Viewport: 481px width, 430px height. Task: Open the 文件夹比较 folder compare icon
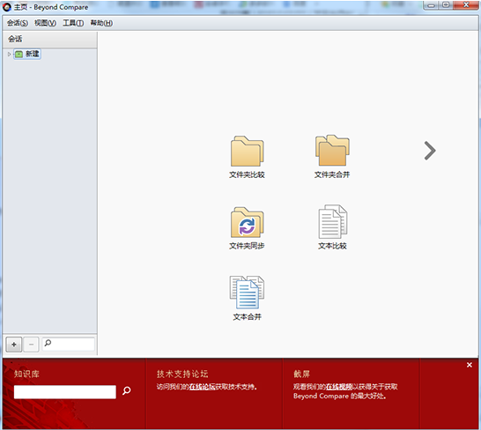pos(247,152)
